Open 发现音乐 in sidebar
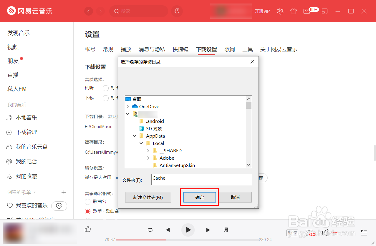 click(x=19, y=33)
